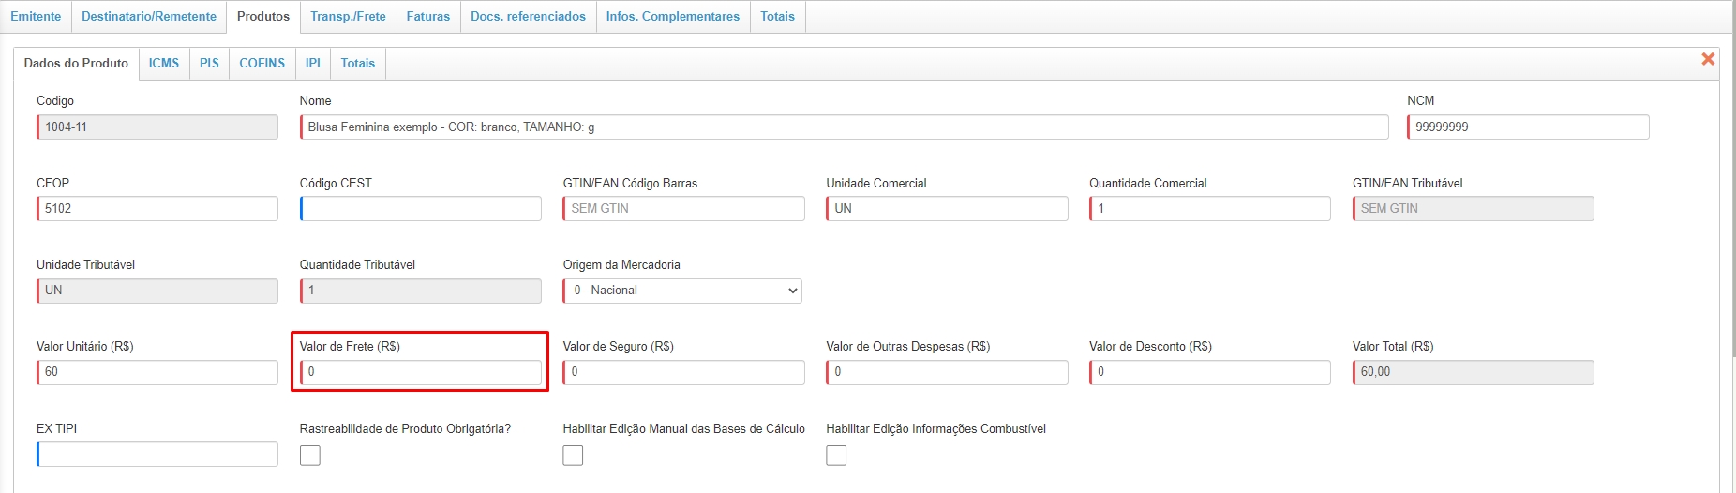The height and width of the screenshot is (493, 1736).
Task: Select the Faturas tab
Action: coord(427,17)
